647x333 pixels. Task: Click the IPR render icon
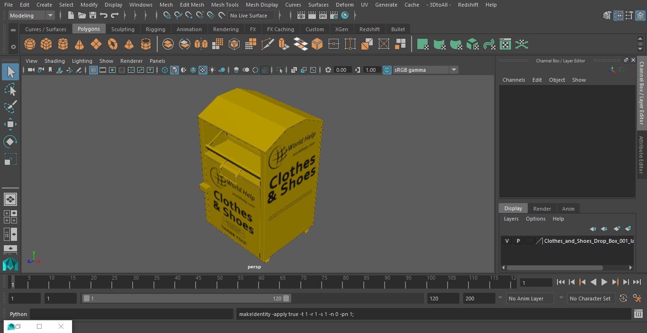click(323, 16)
